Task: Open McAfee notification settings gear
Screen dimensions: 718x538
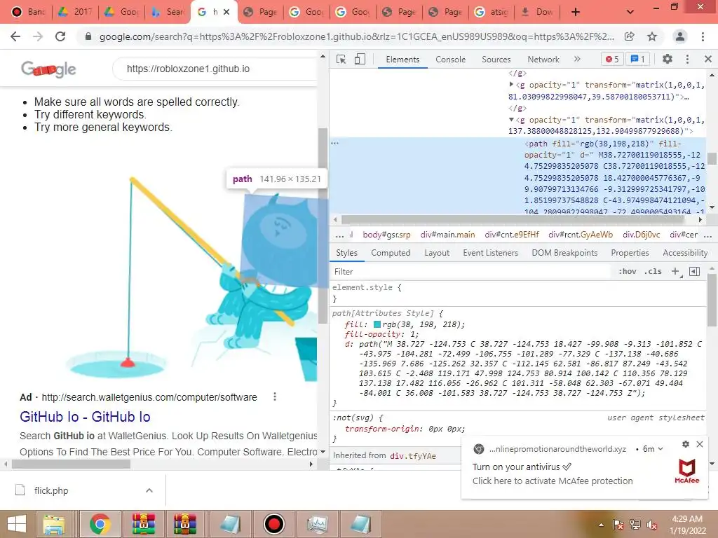Action: (x=686, y=444)
